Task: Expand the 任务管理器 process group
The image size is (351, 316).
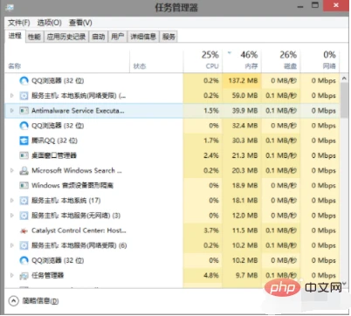Action: click(12, 275)
